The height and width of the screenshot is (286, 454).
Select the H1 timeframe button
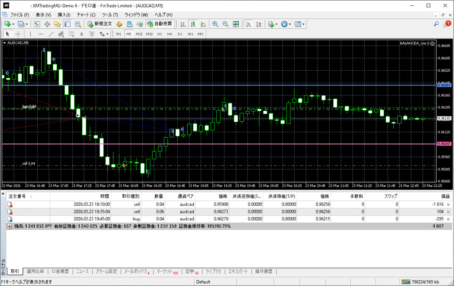160,34
